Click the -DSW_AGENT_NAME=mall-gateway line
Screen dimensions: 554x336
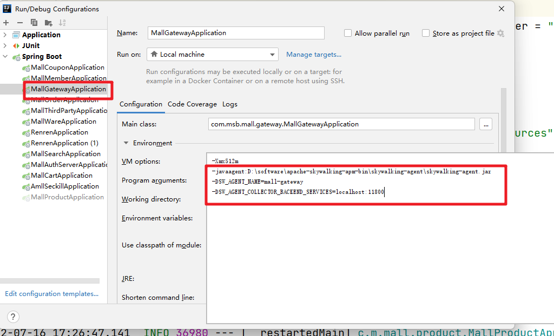point(257,182)
